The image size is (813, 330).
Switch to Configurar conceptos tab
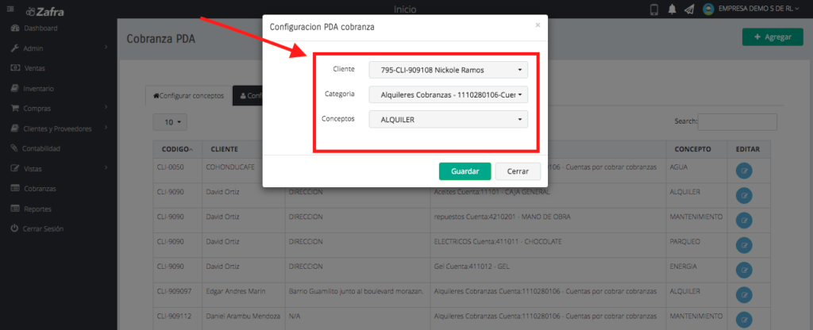coord(189,96)
